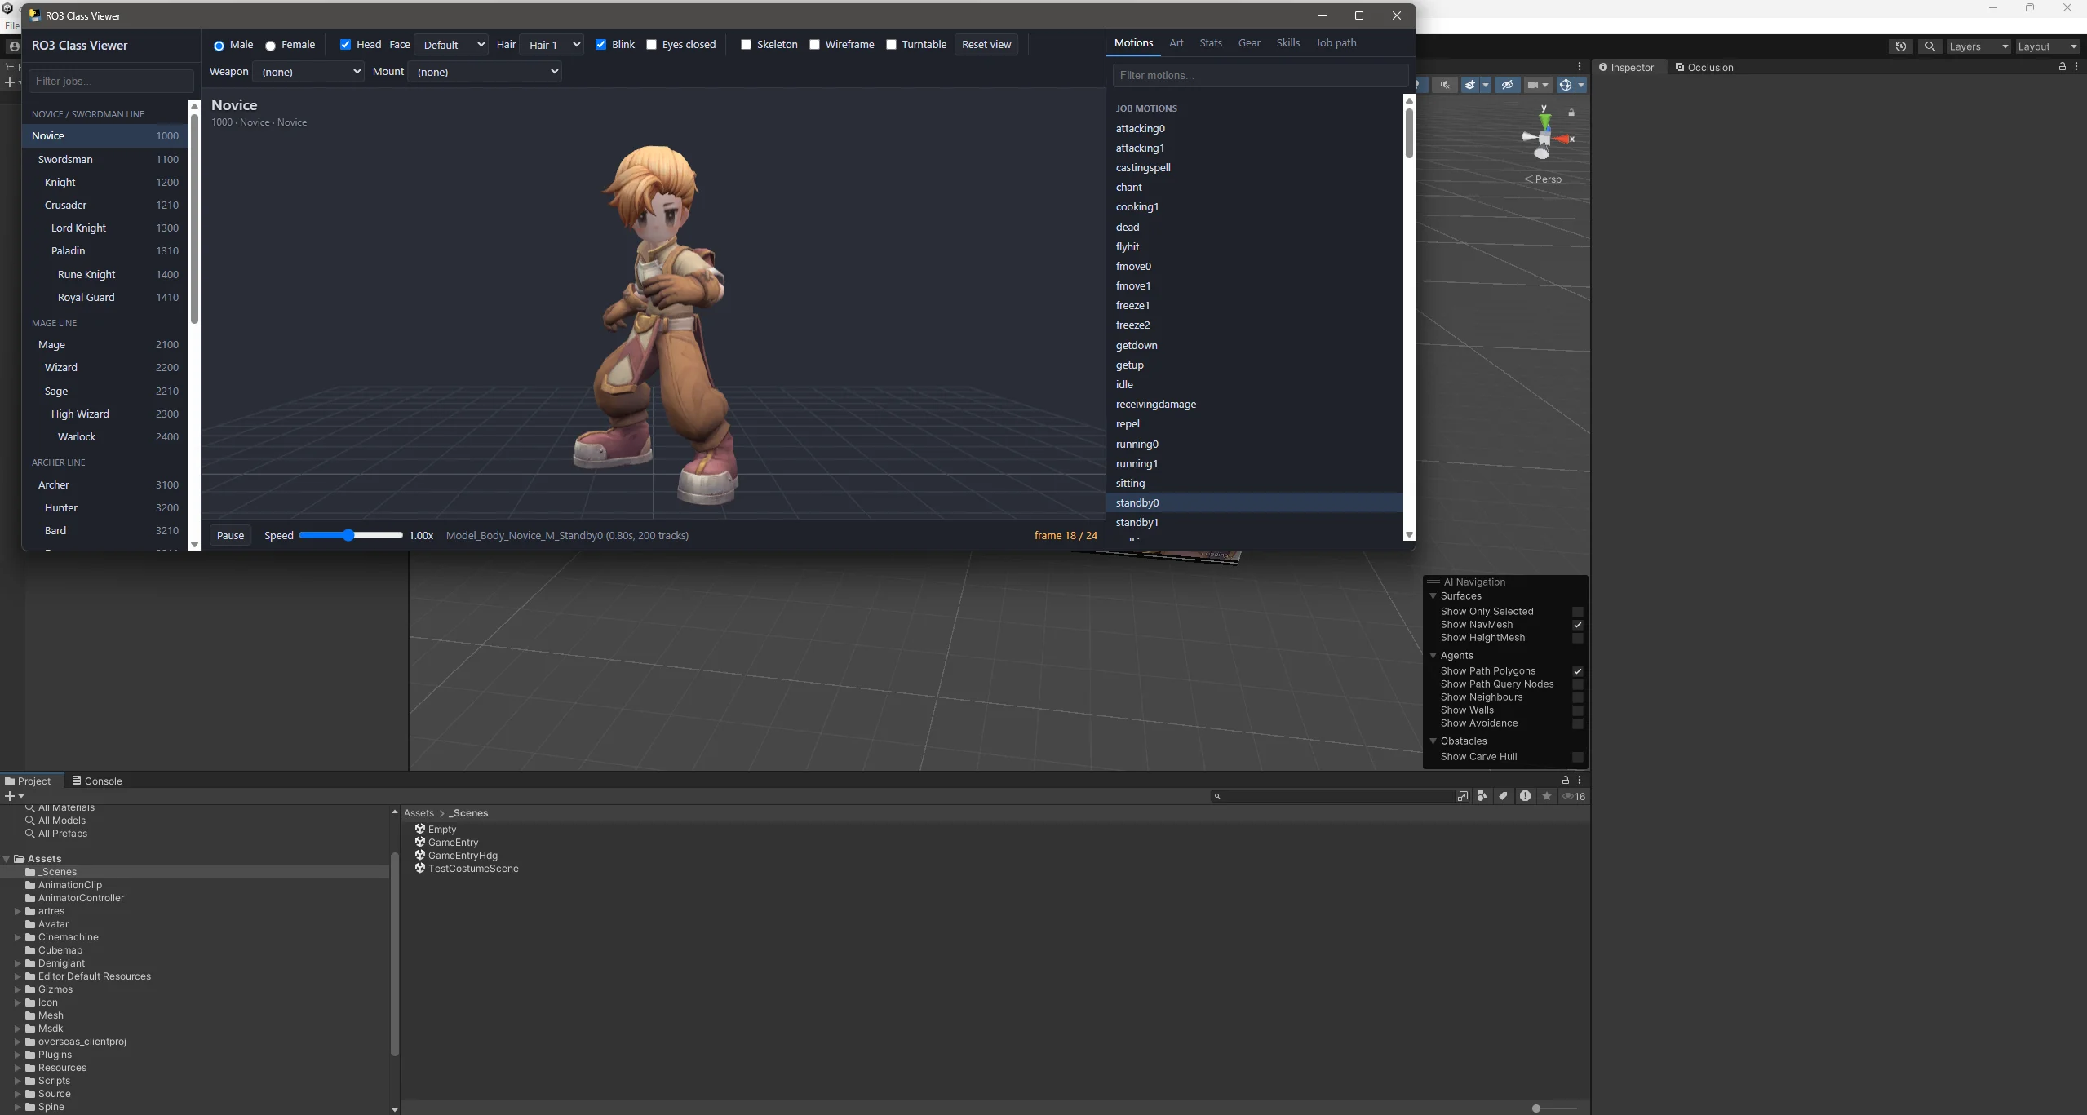Open the Mount (none) dropdown
Screen dimensions: 2087x1115
coord(485,72)
